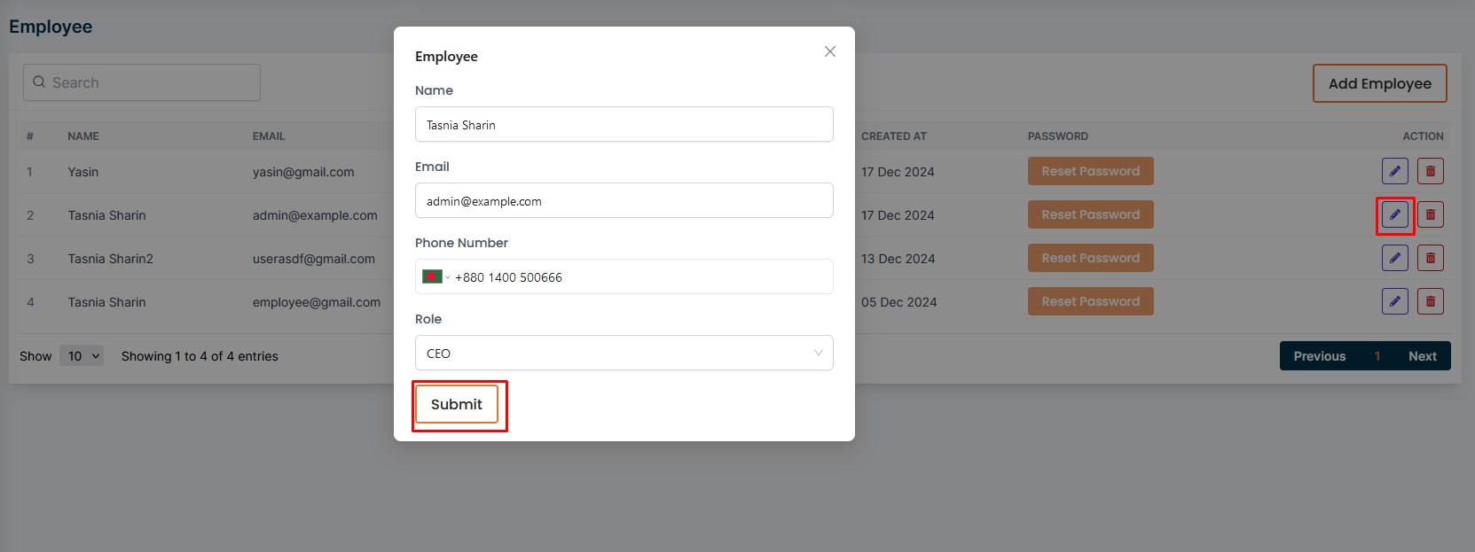Submit the Employee form
This screenshot has width=1475, height=552.
point(457,405)
